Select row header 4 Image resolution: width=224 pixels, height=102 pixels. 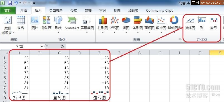pyautogui.click(x=4, y=73)
